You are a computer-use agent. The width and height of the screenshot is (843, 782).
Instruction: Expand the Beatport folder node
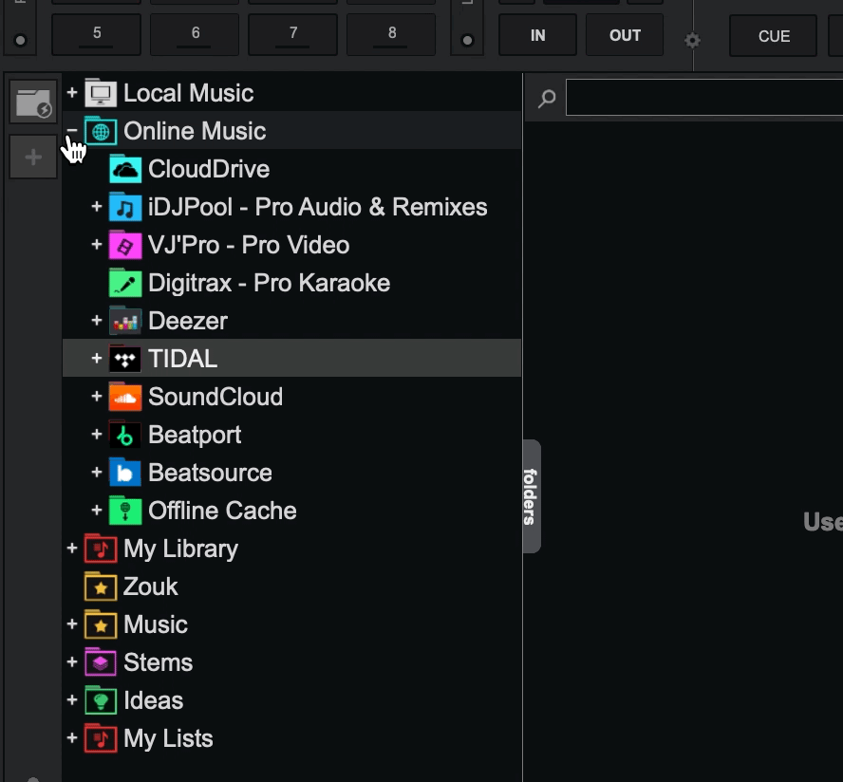[x=97, y=434]
